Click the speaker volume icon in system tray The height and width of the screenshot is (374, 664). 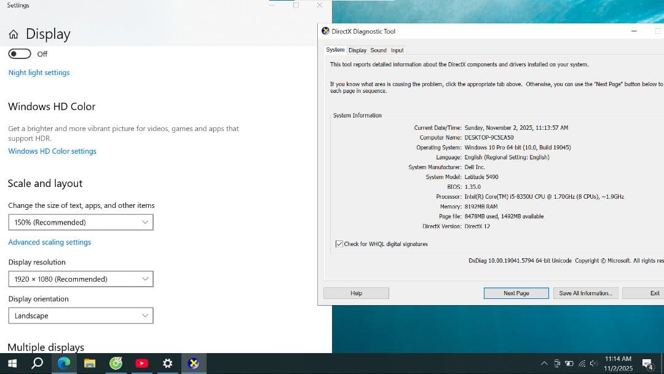point(594,363)
